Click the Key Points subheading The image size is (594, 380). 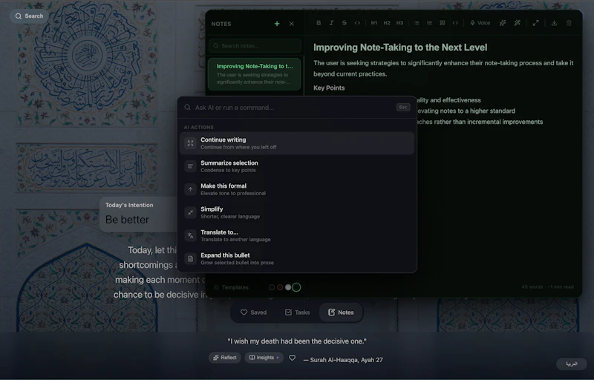click(x=329, y=88)
